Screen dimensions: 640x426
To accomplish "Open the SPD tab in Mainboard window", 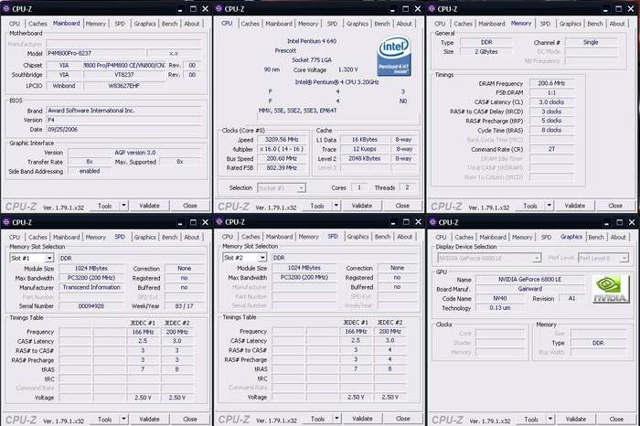I will click(x=120, y=24).
